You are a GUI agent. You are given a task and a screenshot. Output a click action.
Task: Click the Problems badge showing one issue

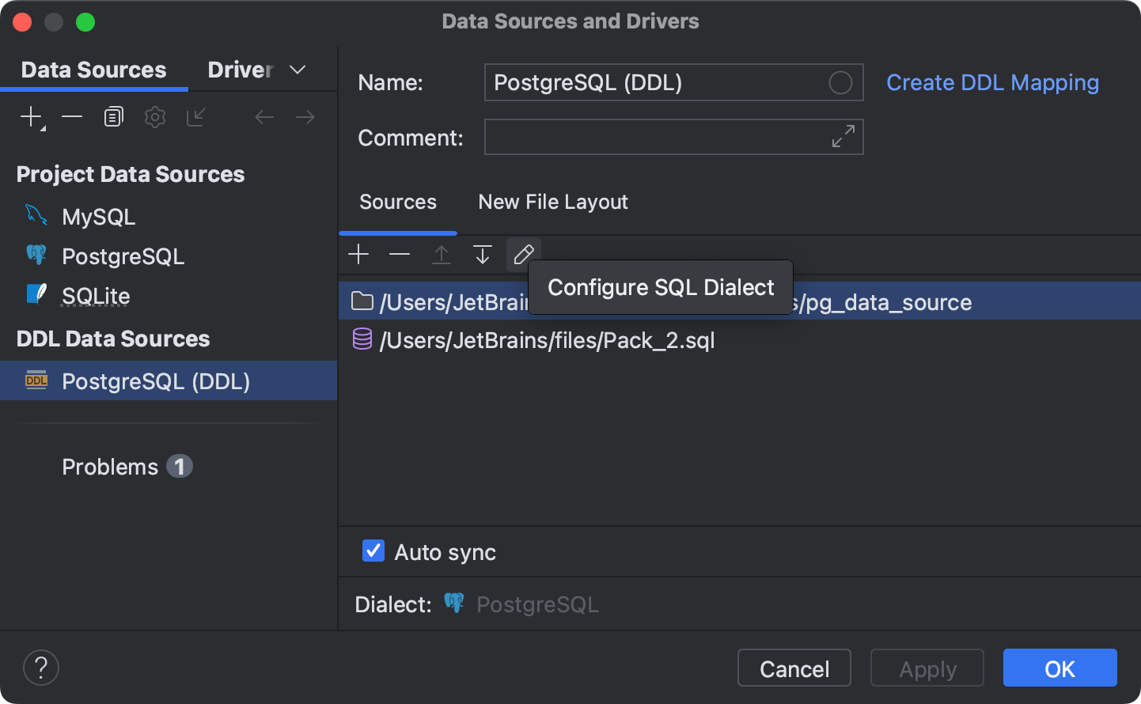pos(180,466)
